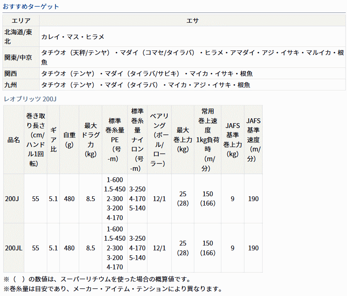Viewport: 347px width, 296px height.
Task: Click the 12/1 bearing cell in 200JL row
Action: pos(159,248)
